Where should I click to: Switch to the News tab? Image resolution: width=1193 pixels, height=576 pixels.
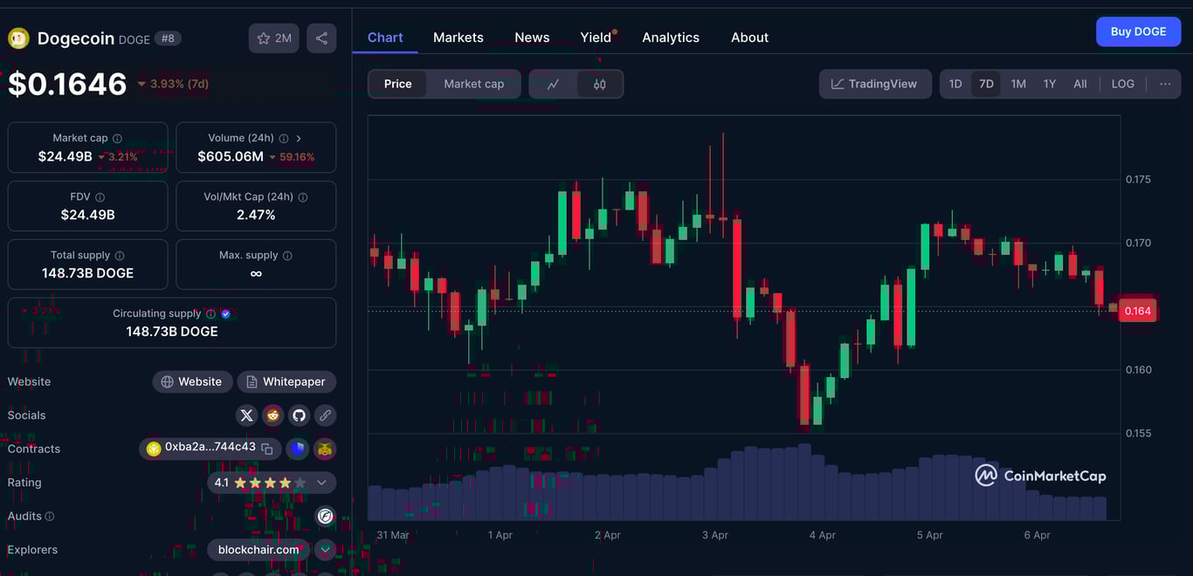point(532,38)
